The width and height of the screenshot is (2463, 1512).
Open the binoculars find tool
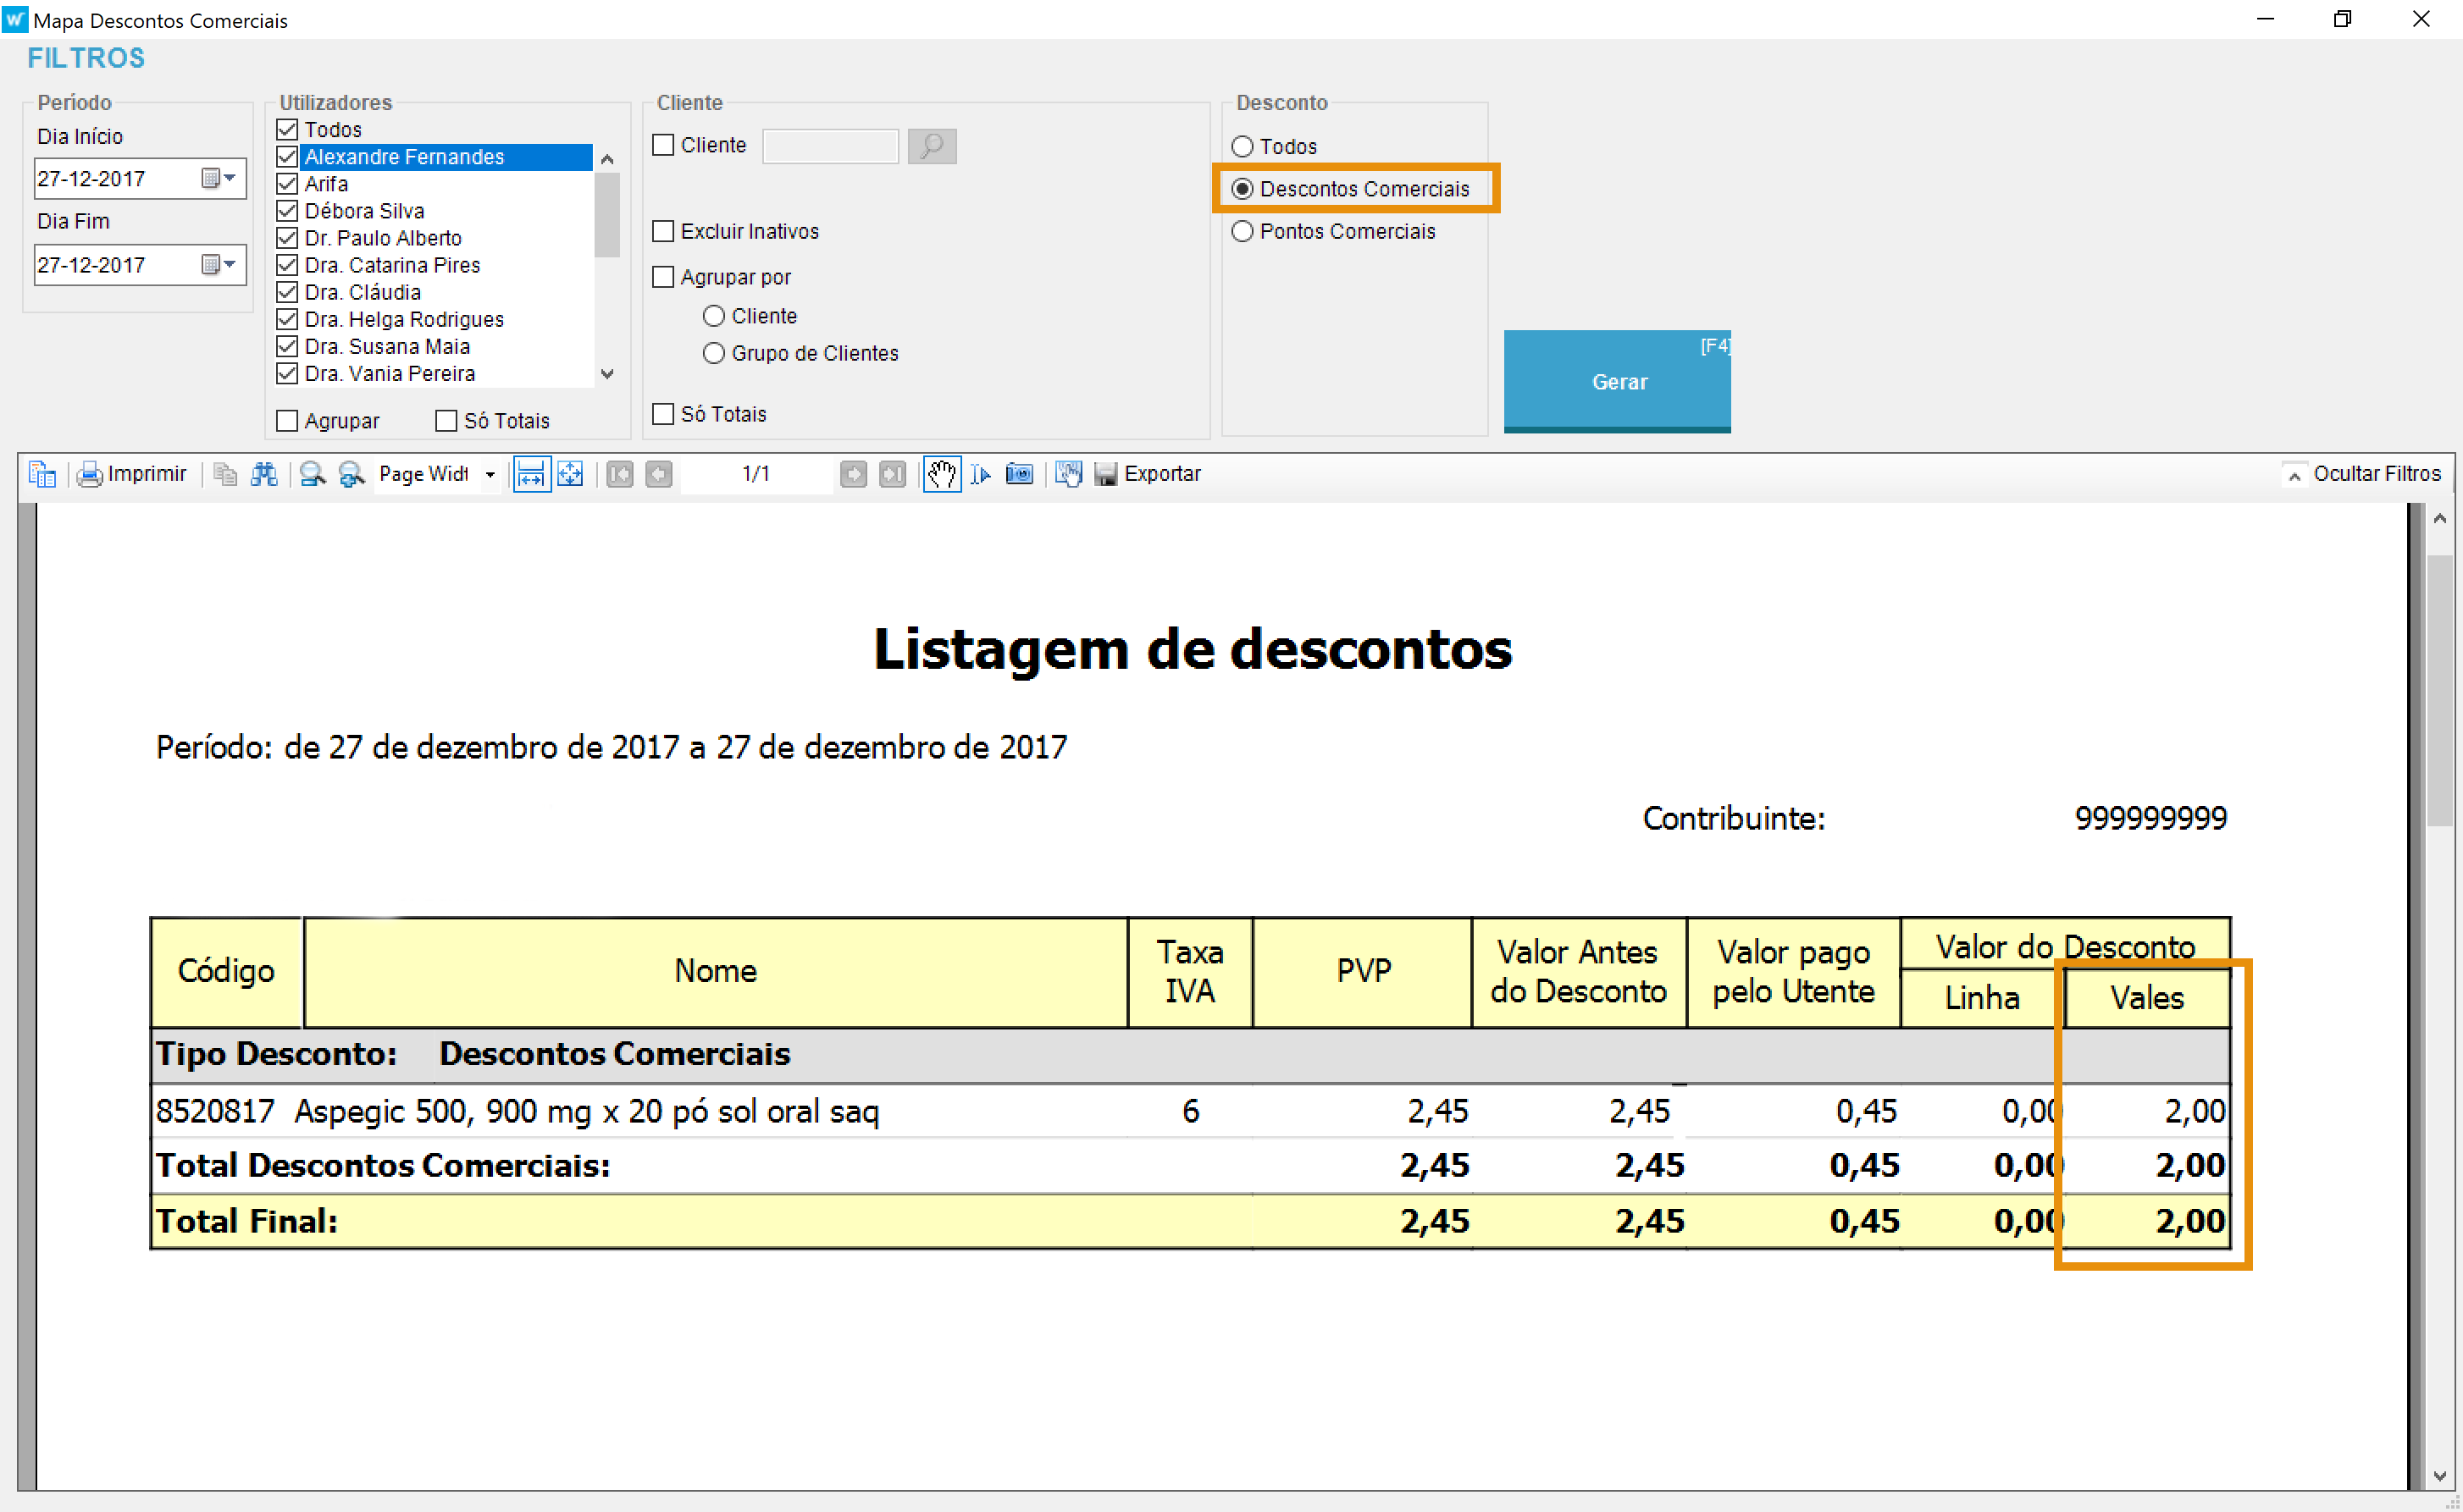click(x=264, y=474)
